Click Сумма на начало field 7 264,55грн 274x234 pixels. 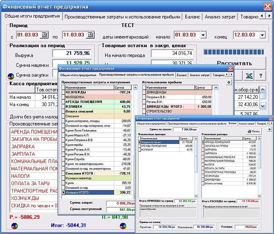pos(186,129)
